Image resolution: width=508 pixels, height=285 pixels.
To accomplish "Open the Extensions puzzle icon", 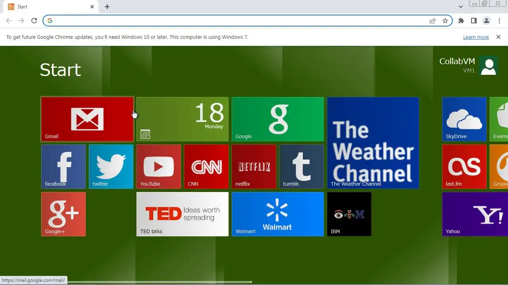I will [461, 21].
